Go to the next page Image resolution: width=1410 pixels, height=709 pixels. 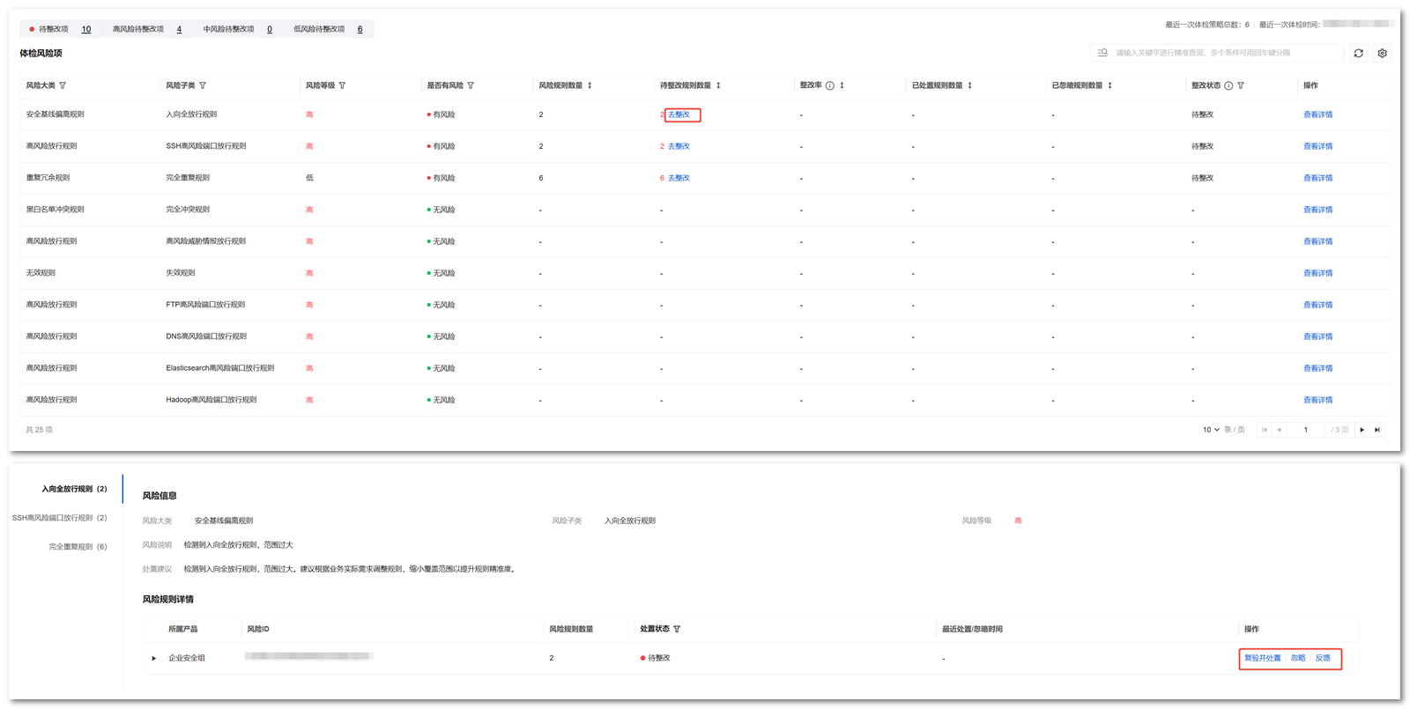[1362, 430]
